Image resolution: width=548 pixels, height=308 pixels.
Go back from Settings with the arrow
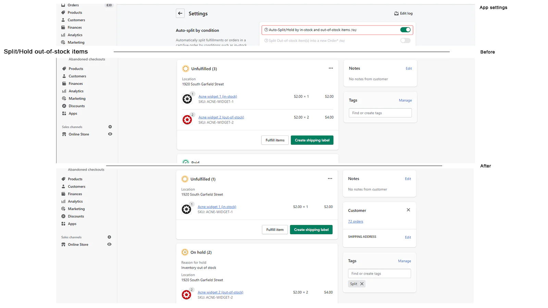pos(180,13)
